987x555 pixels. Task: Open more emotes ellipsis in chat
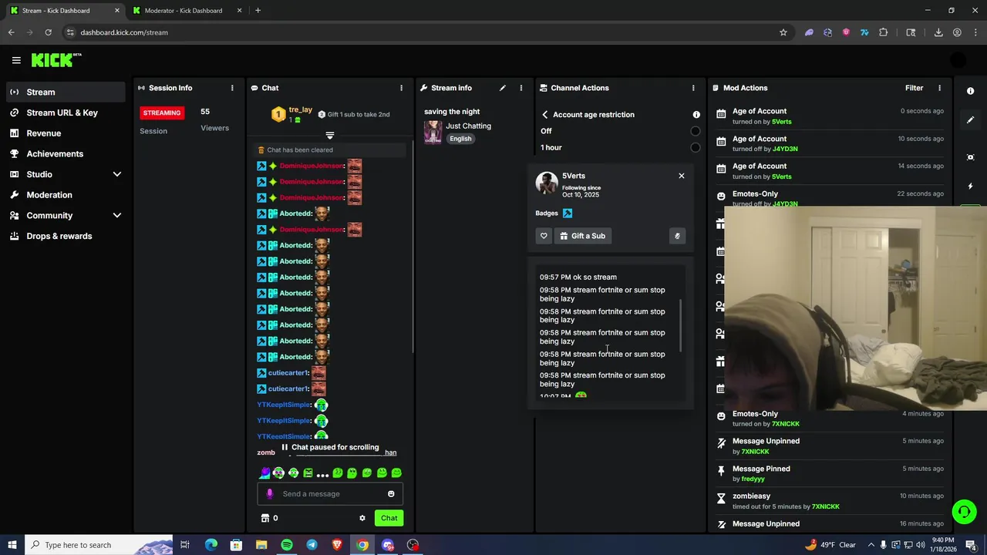click(x=322, y=473)
